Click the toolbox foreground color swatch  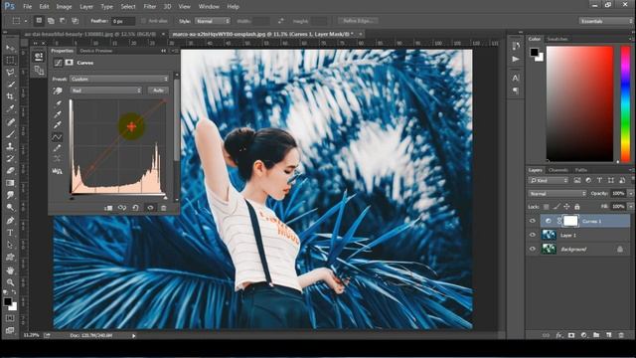tap(8, 301)
